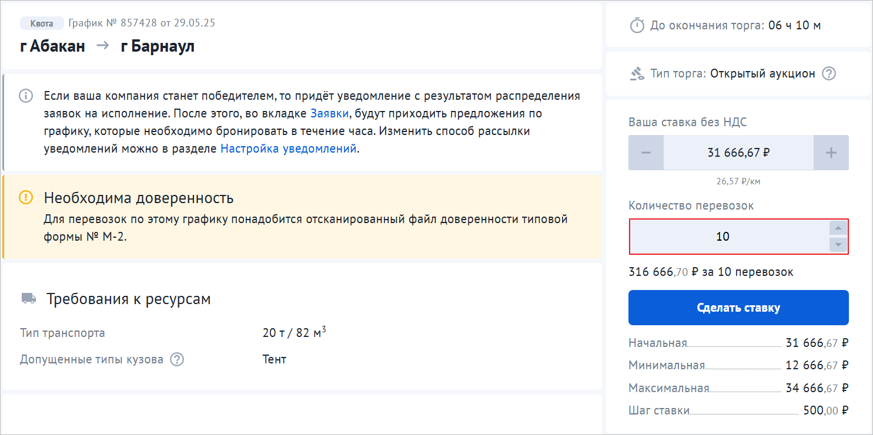Decrement Количество перевозок with down arrow
The width and height of the screenshot is (873, 435).
click(x=838, y=244)
